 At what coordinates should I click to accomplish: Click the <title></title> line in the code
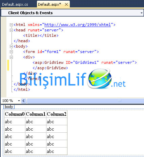click(41, 35)
